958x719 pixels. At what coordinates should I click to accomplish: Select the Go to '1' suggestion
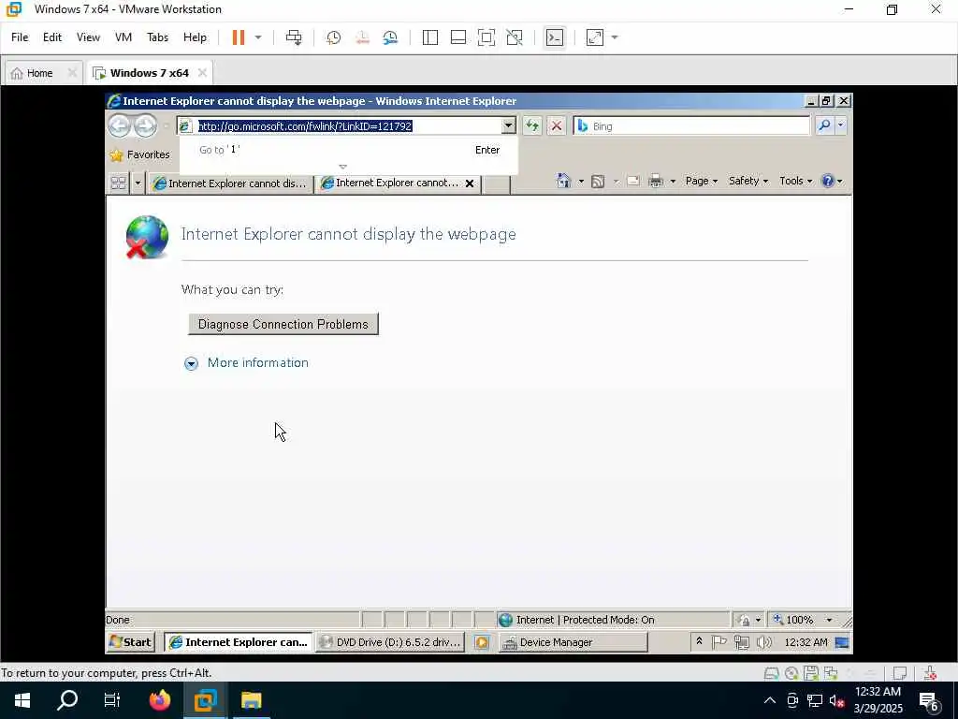349,150
